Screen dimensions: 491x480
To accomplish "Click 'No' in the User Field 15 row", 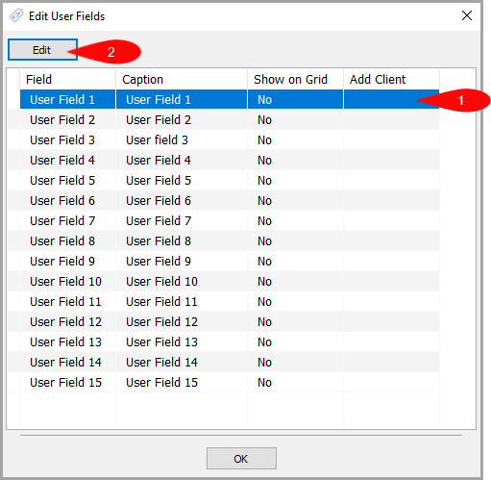I will pyautogui.click(x=265, y=383).
